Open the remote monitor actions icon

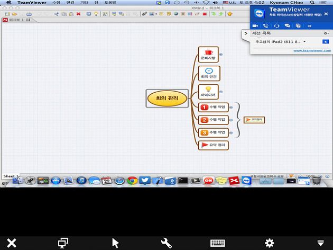point(63,243)
